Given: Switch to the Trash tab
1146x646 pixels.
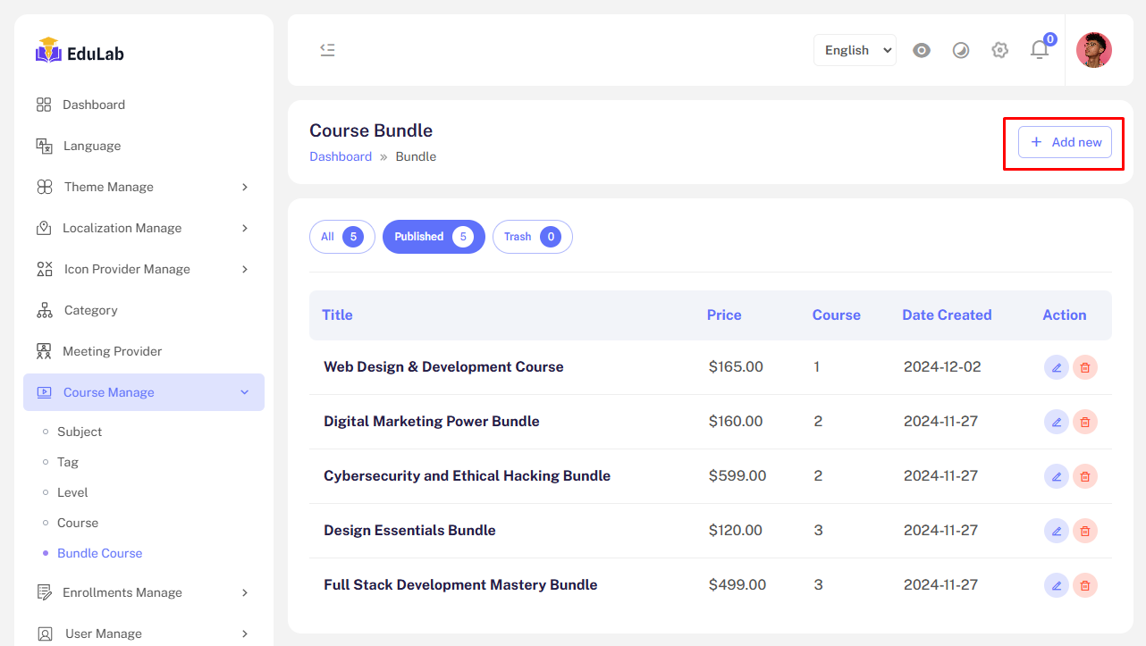Looking at the screenshot, I should (x=532, y=237).
